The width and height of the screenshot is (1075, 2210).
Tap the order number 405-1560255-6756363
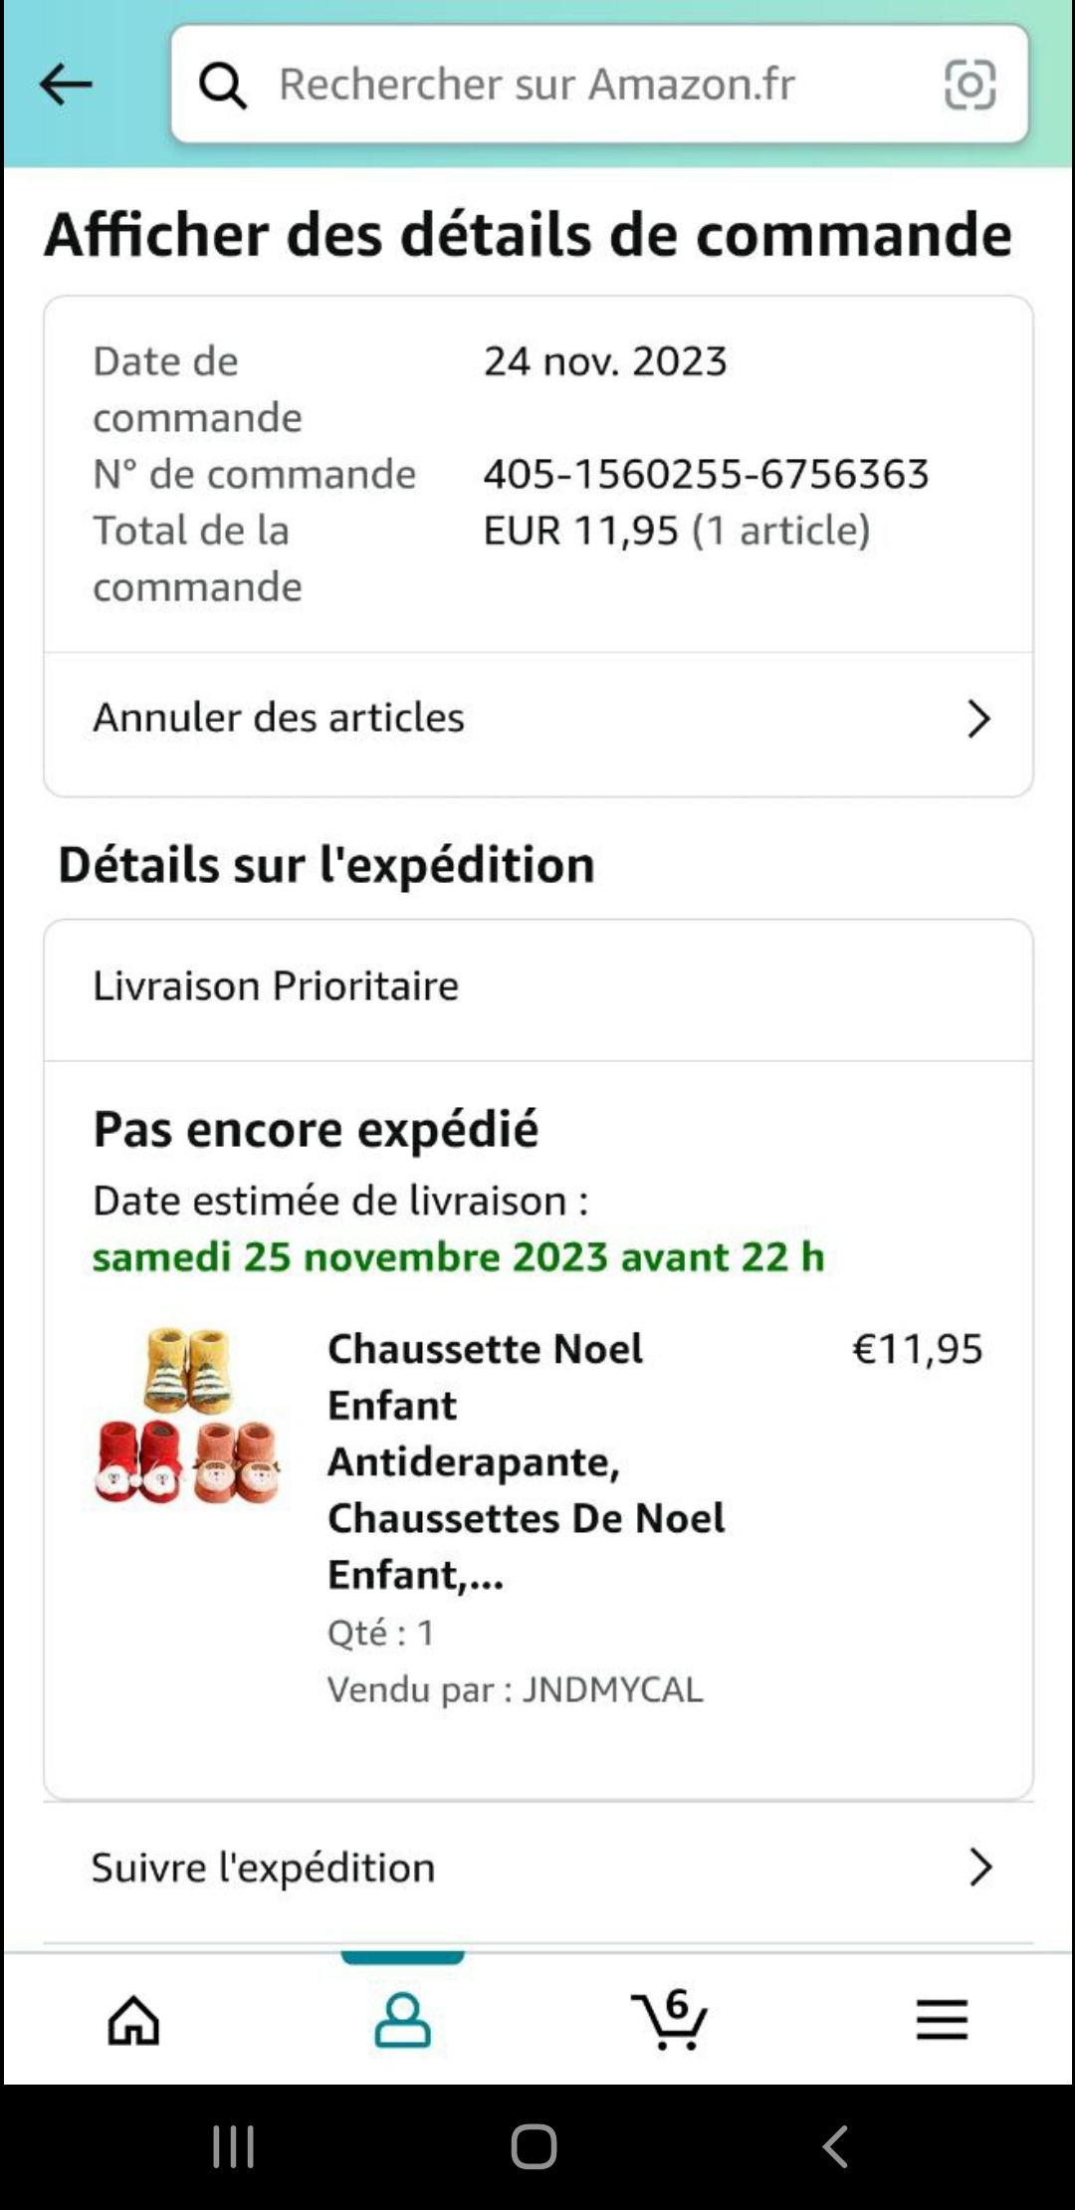[706, 474]
